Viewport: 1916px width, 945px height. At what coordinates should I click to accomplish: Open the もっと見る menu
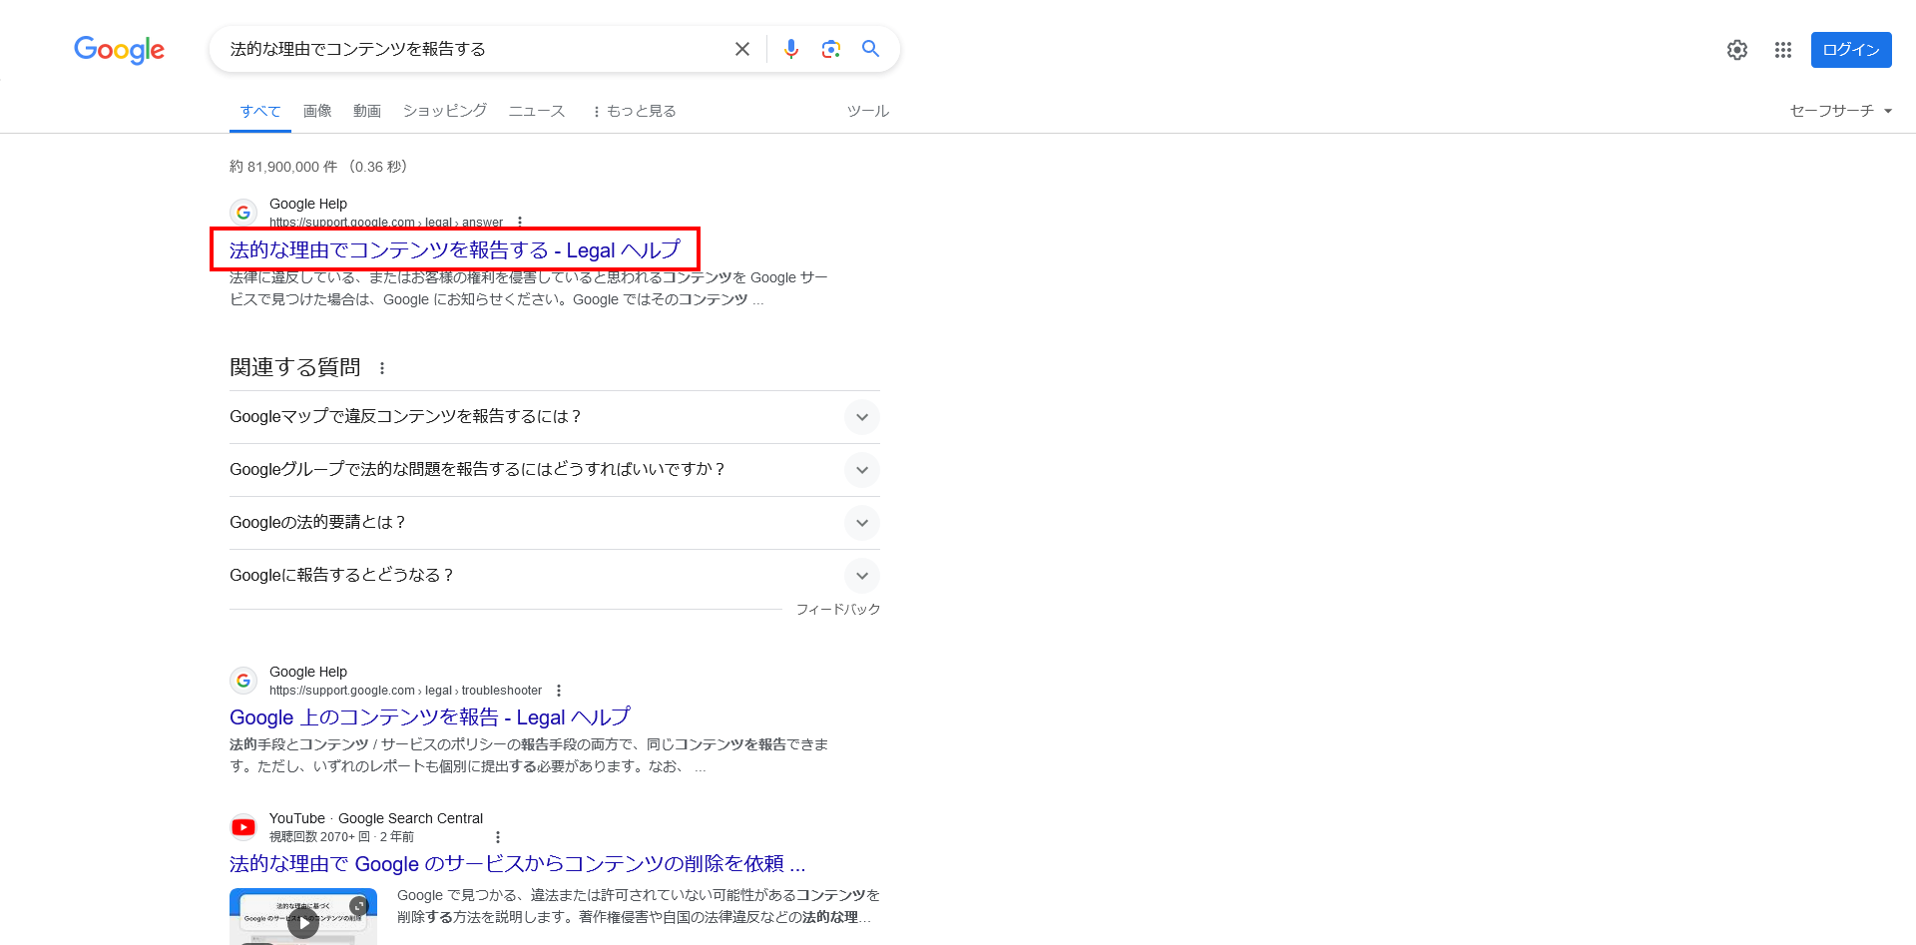[635, 111]
